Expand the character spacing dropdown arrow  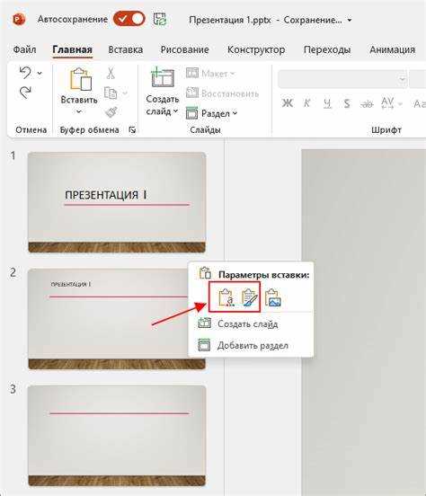coord(400,104)
